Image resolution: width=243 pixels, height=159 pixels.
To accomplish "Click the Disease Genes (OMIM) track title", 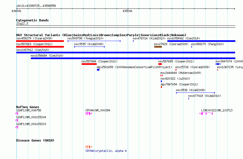I will point(35,140).
